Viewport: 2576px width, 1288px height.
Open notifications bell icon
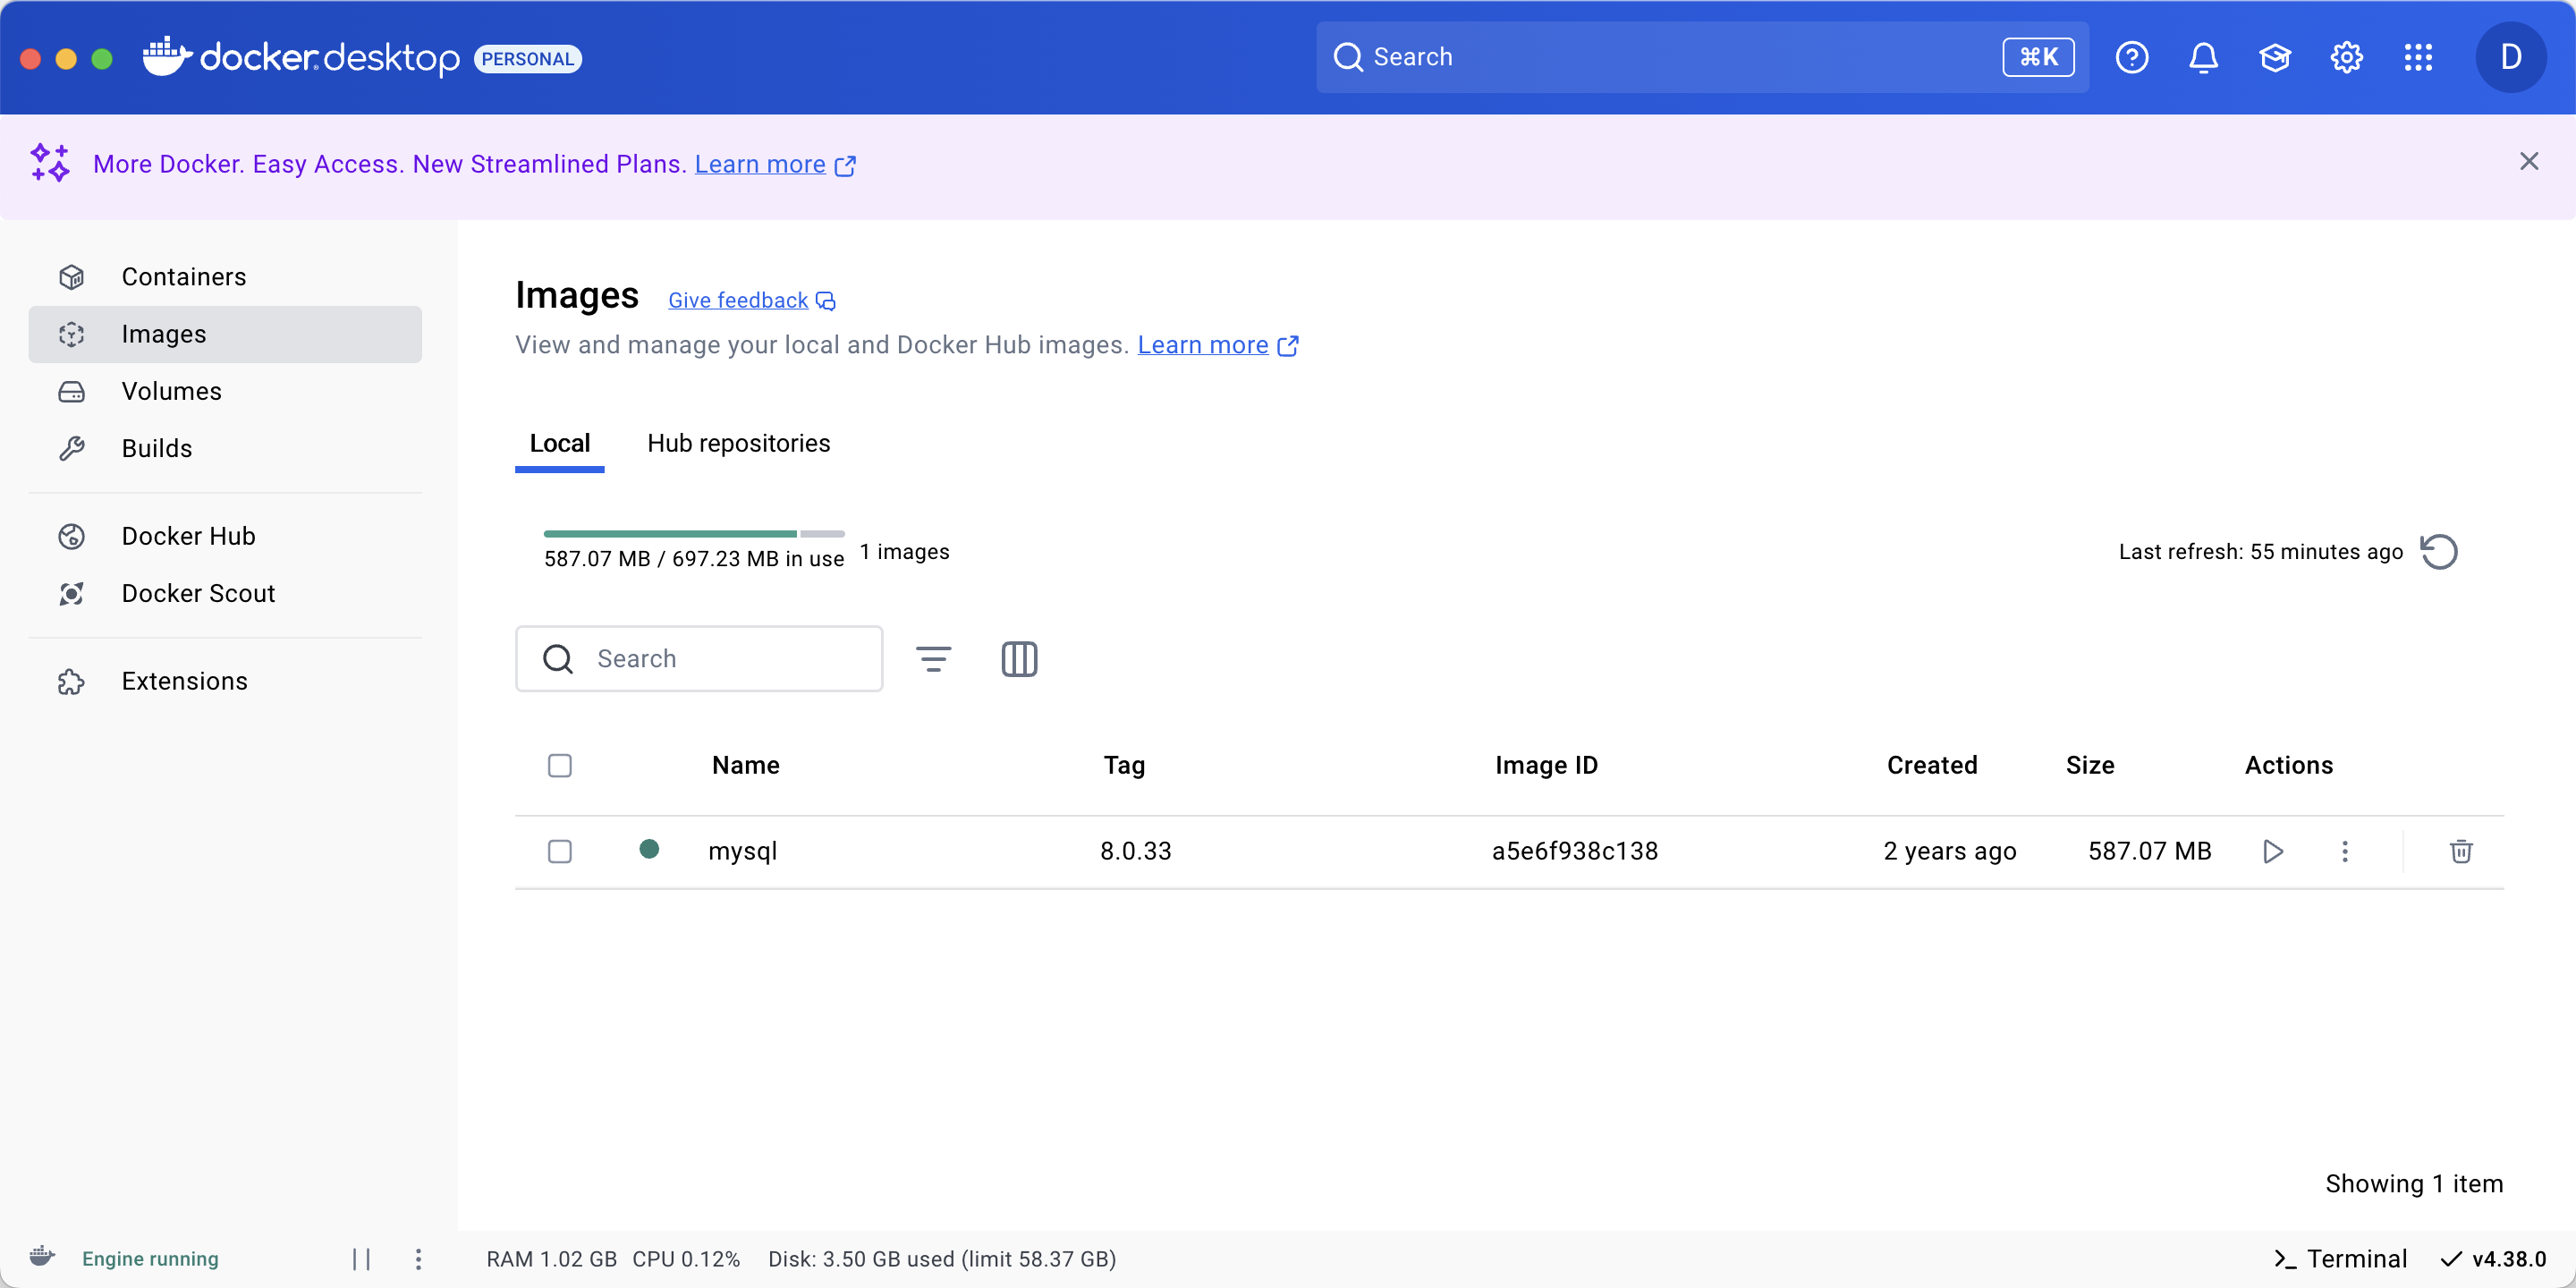[x=2203, y=57]
